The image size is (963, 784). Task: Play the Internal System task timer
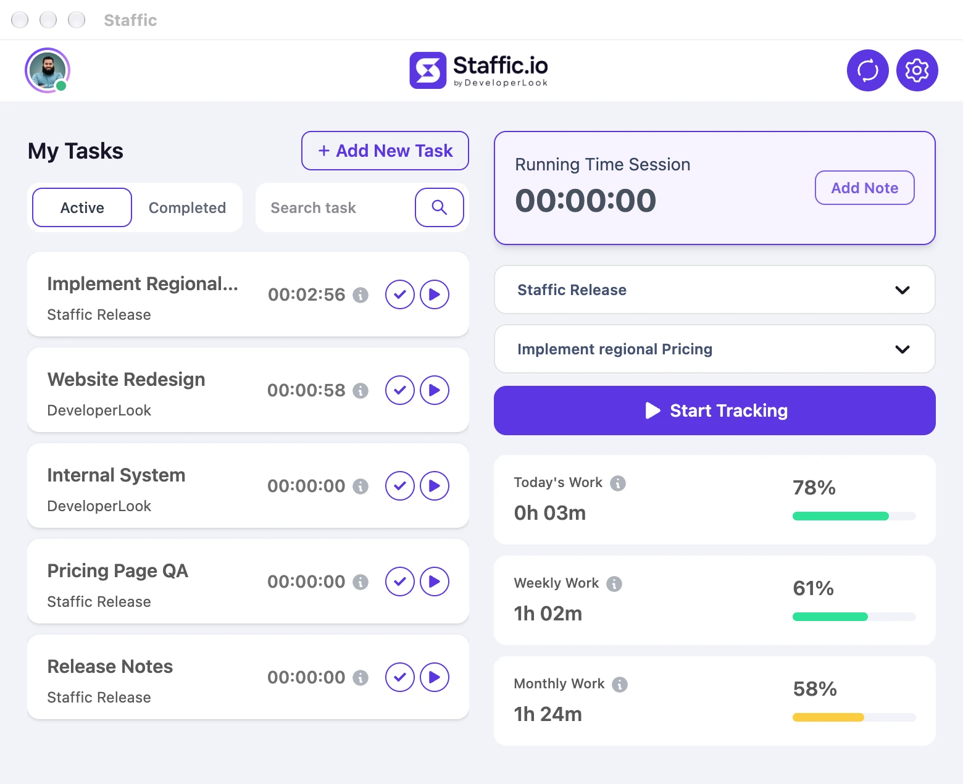click(x=435, y=486)
